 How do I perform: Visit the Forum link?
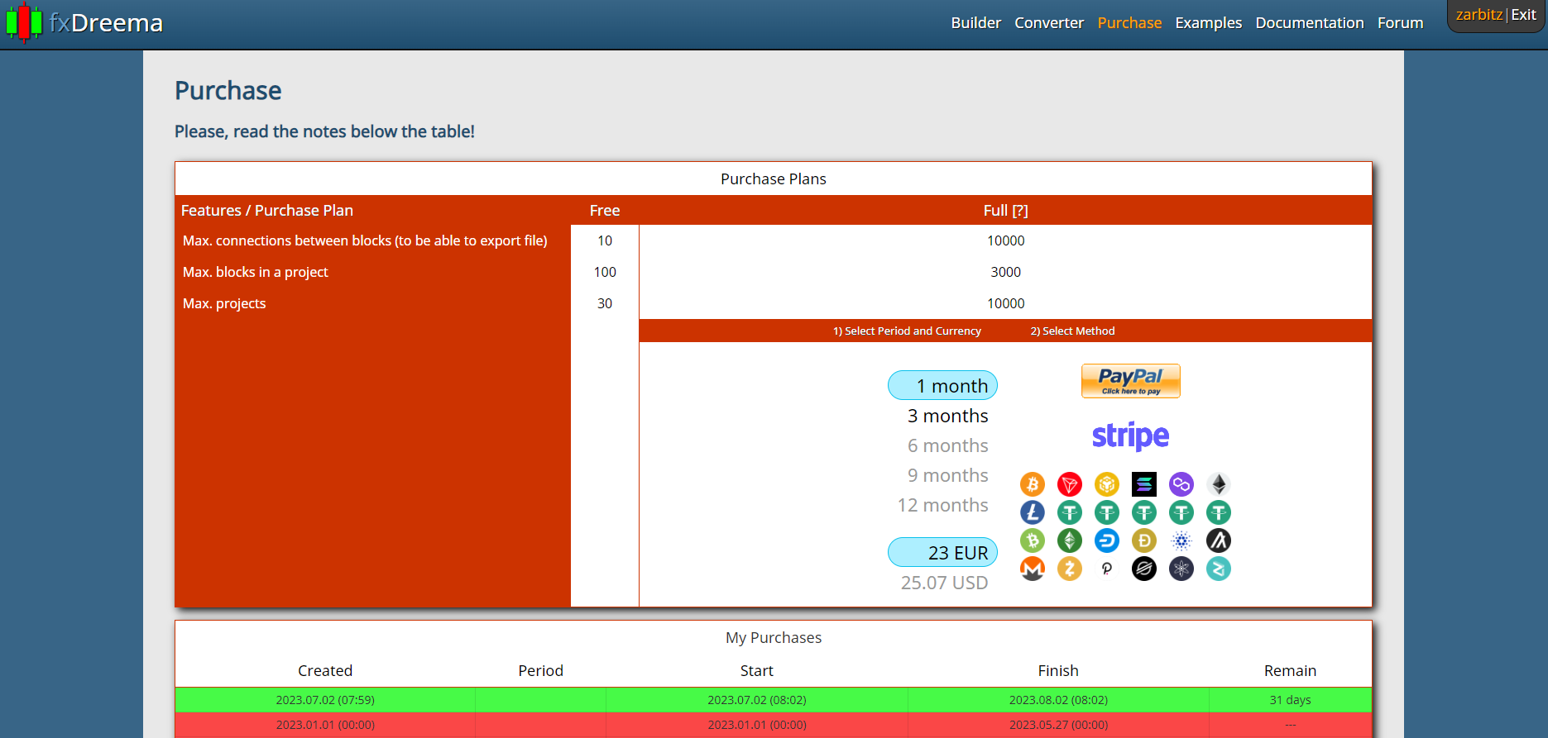click(1400, 23)
